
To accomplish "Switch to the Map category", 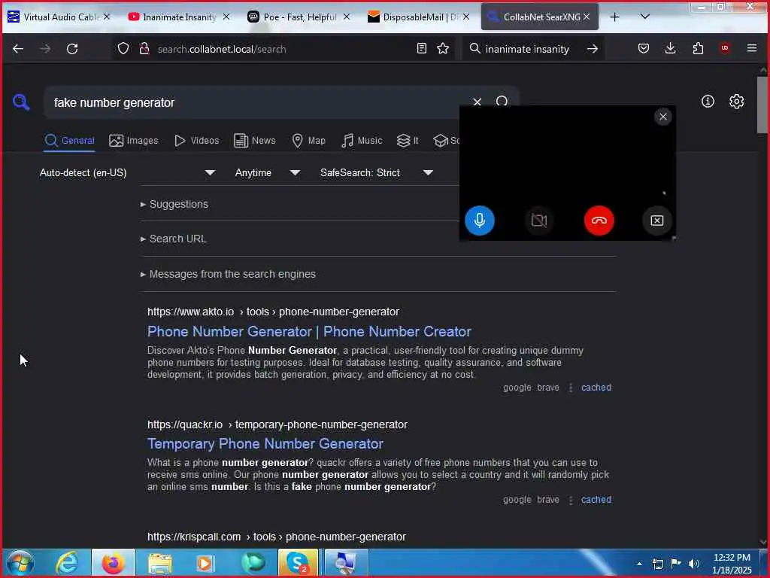I will pyautogui.click(x=309, y=141).
